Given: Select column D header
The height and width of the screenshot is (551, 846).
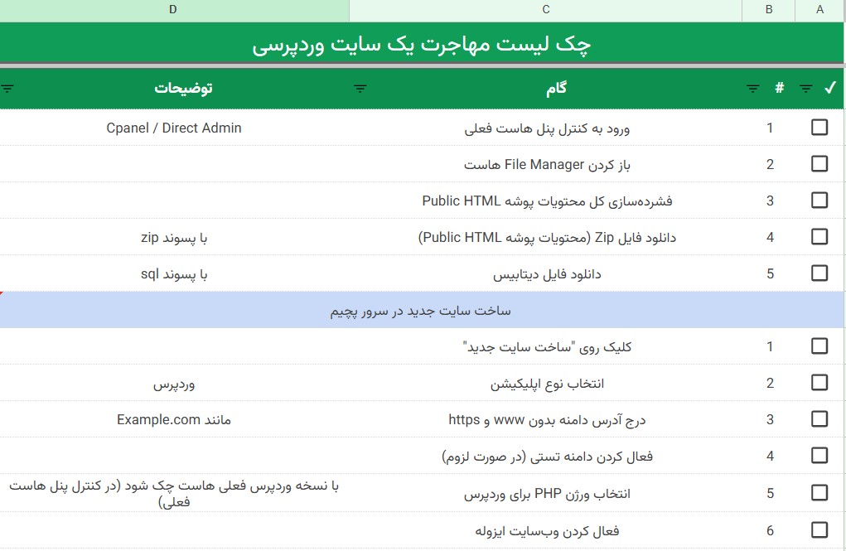Looking at the screenshot, I should (x=173, y=10).
